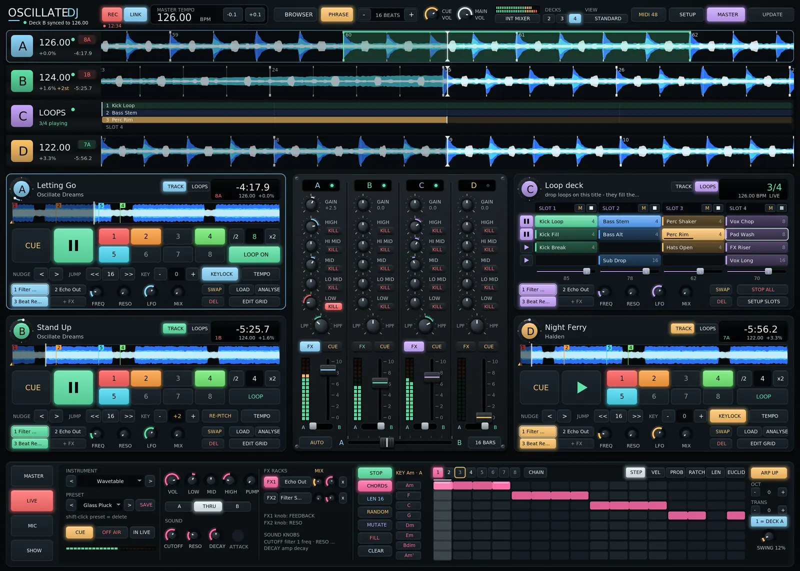Click STOP ALL in the loop deck

click(x=762, y=289)
